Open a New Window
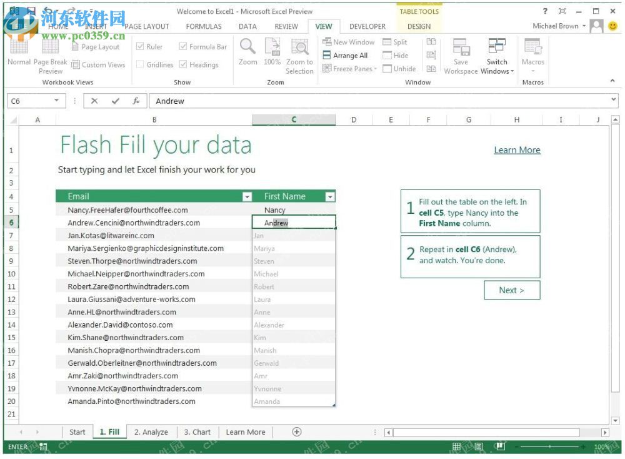 click(348, 42)
